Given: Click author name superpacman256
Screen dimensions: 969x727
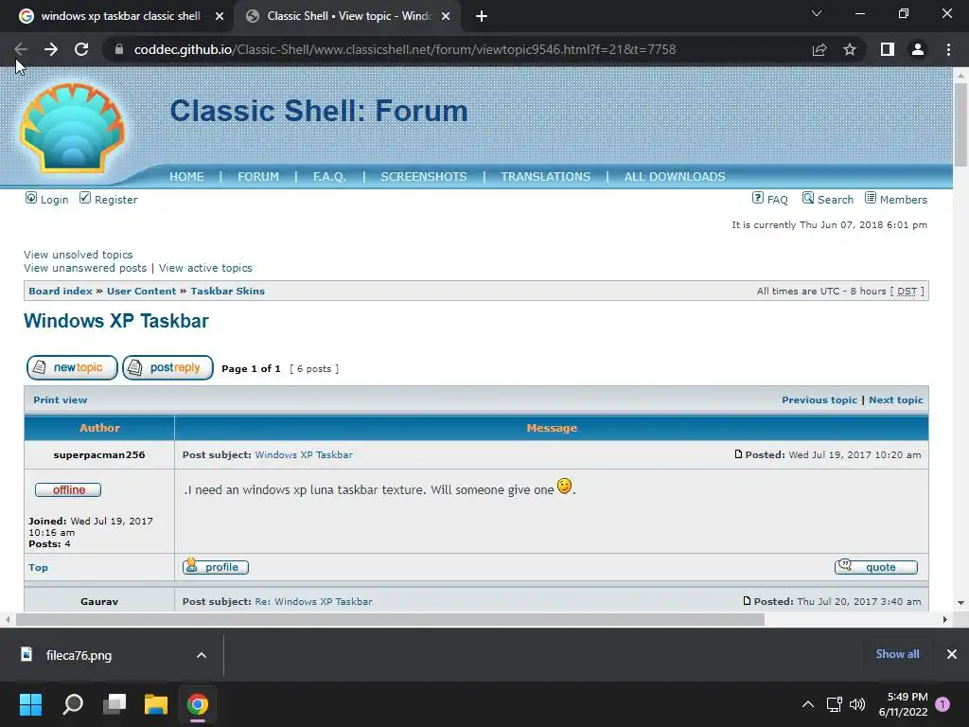Looking at the screenshot, I should click(x=99, y=455).
